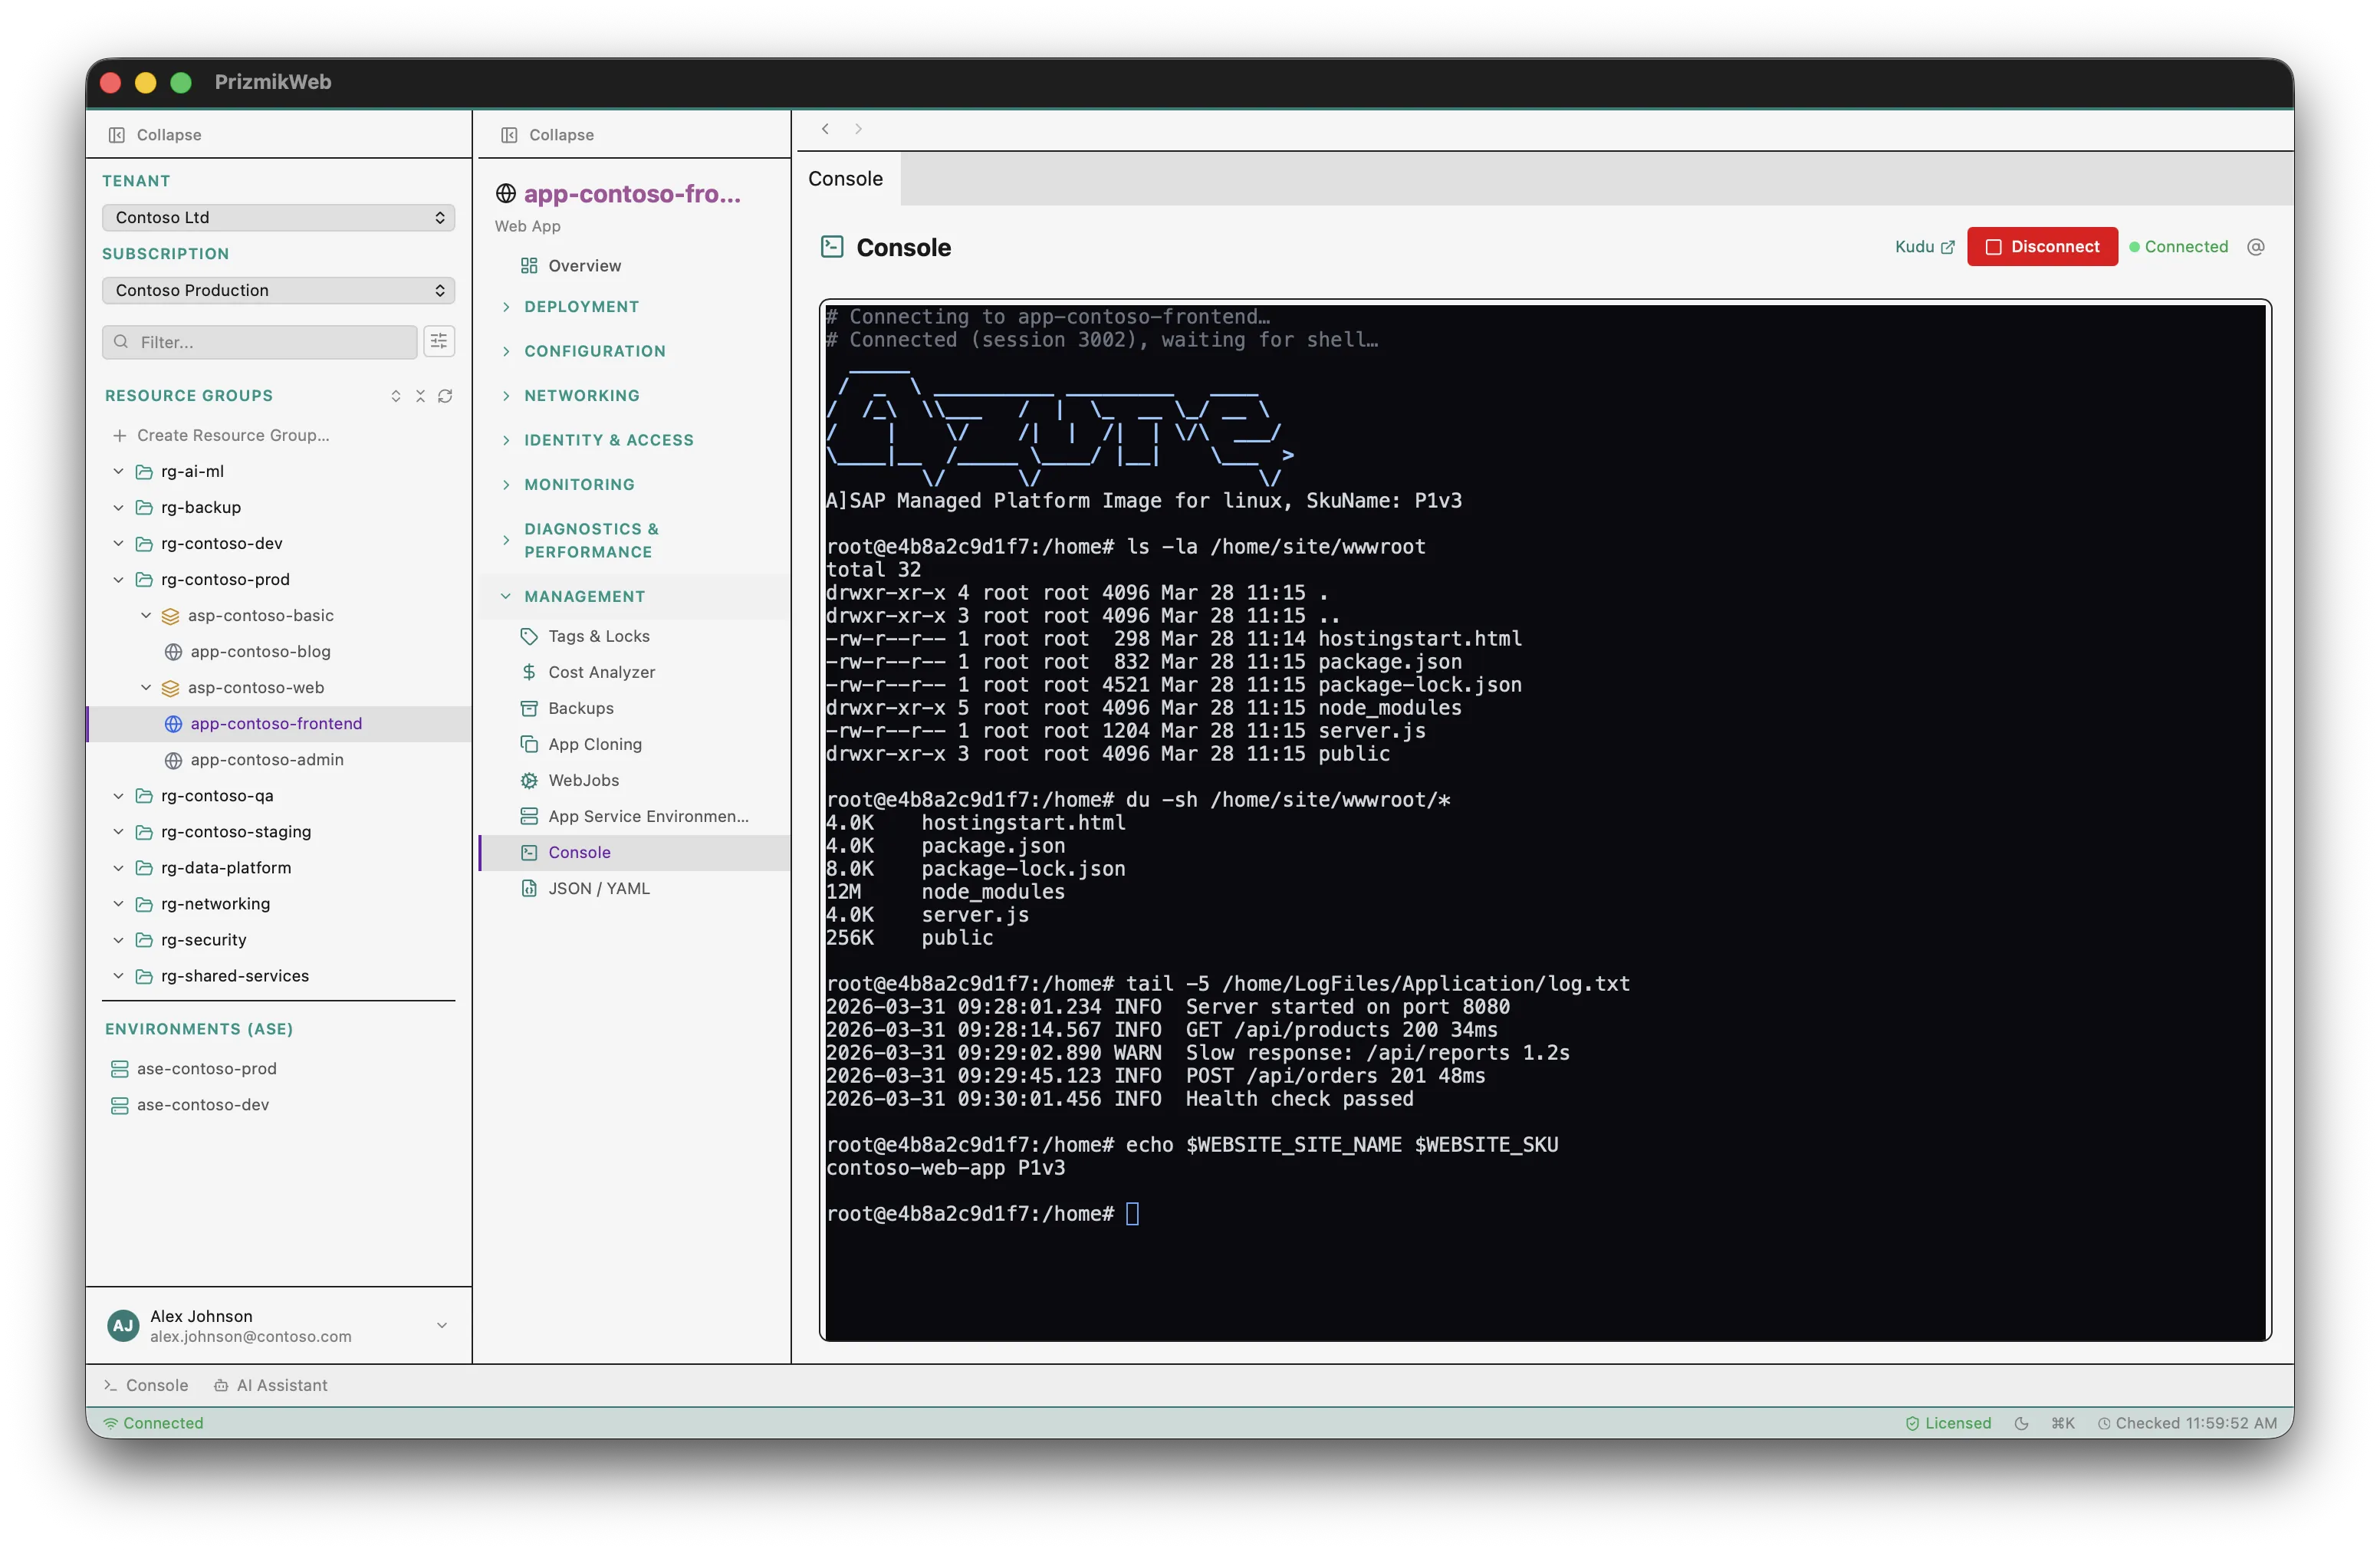The height and width of the screenshot is (1552, 2380).
Task: Open App Cloning
Action: (x=595, y=744)
